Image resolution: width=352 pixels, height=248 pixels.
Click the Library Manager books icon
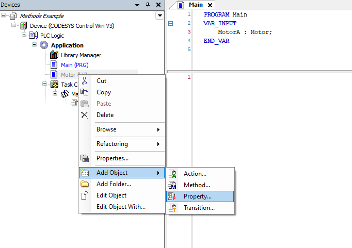tap(54, 55)
